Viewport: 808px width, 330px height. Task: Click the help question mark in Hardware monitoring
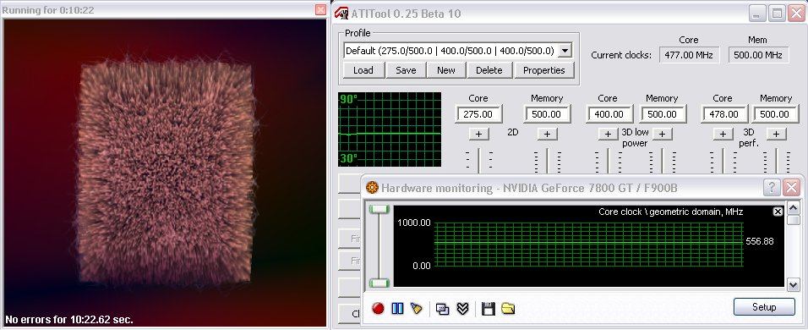click(x=772, y=187)
